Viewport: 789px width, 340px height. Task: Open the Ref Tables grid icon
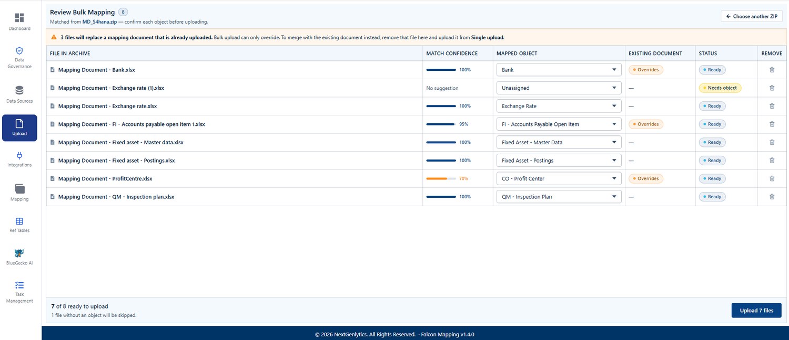coord(19,221)
